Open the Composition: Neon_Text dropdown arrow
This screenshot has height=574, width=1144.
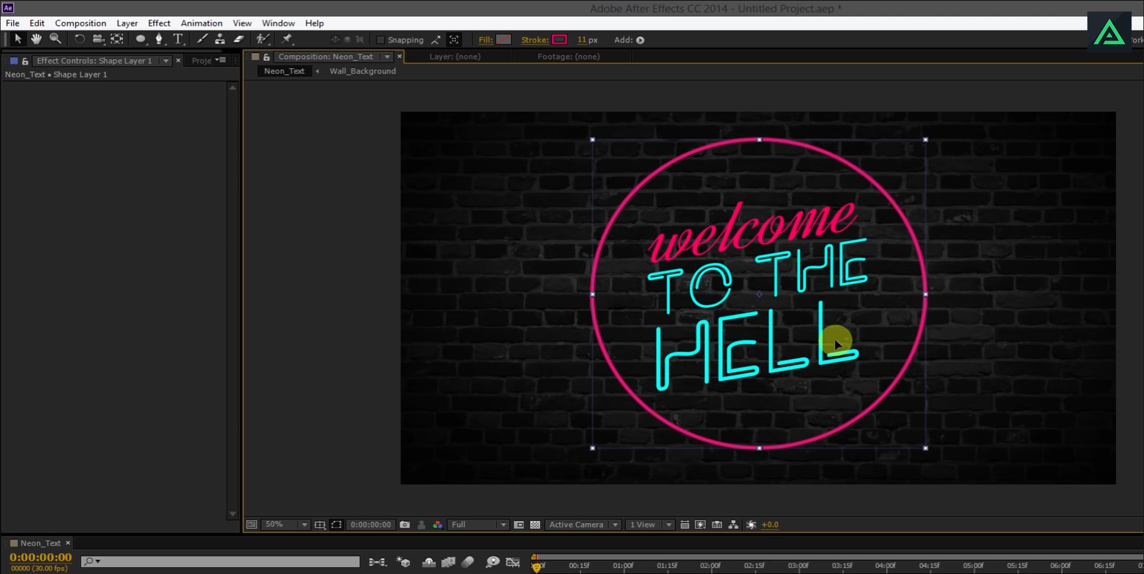387,57
